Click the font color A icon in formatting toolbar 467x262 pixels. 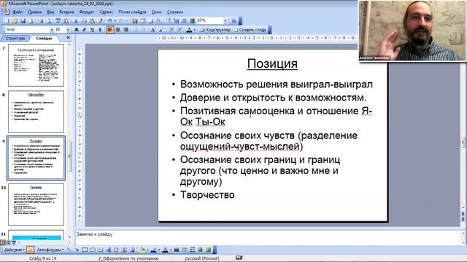pyautogui.click(x=189, y=30)
